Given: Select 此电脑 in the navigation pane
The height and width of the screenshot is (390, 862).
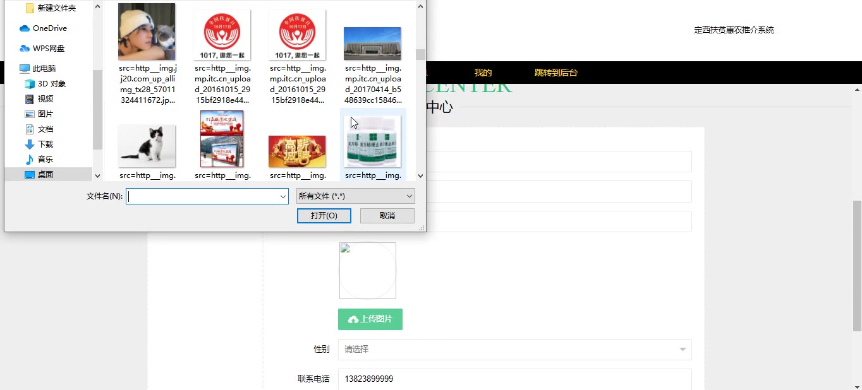Looking at the screenshot, I should (x=44, y=69).
